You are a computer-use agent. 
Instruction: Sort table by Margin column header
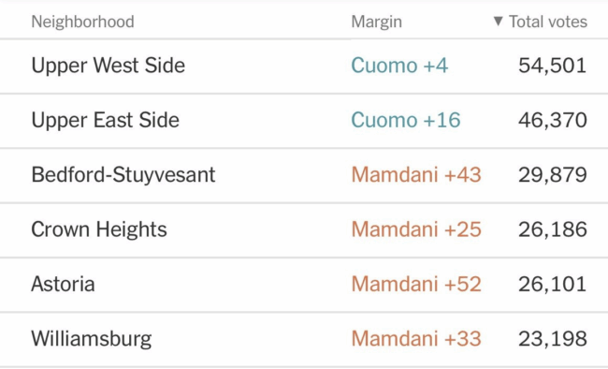click(377, 22)
